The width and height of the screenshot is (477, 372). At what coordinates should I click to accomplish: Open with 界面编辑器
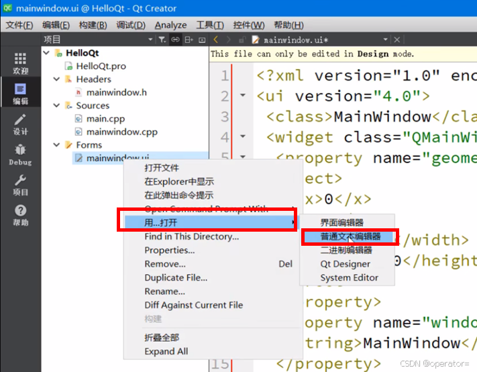[341, 222]
